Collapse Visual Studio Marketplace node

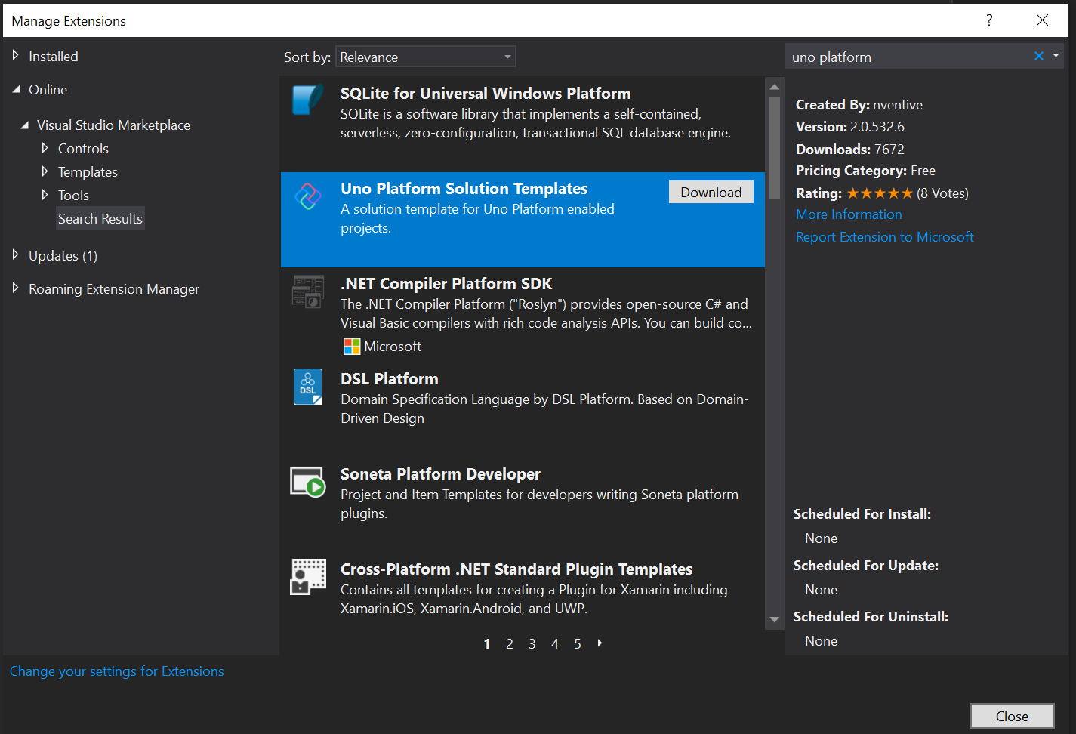(x=24, y=125)
